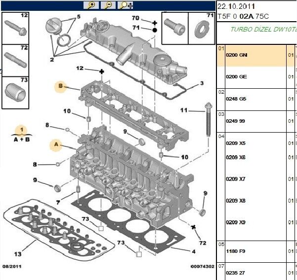The height and width of the screenshot is (280, 297).
Task: Click callout number 11 next to long bolt
Action: (184, 109)
